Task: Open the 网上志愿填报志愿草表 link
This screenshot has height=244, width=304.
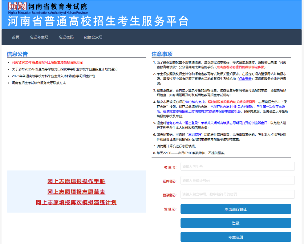Action: (76, 192)
